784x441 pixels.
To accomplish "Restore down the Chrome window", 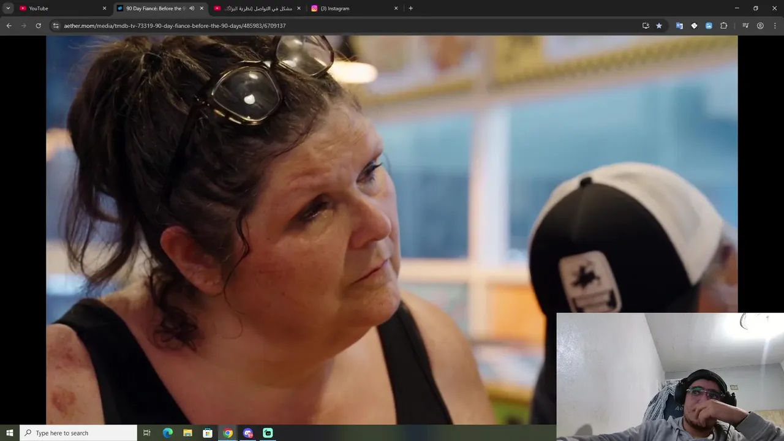I will (756, 9).
